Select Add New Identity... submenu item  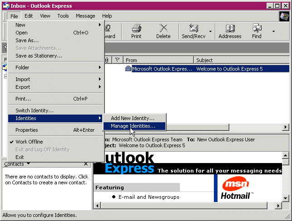click(x=134, y=118)
